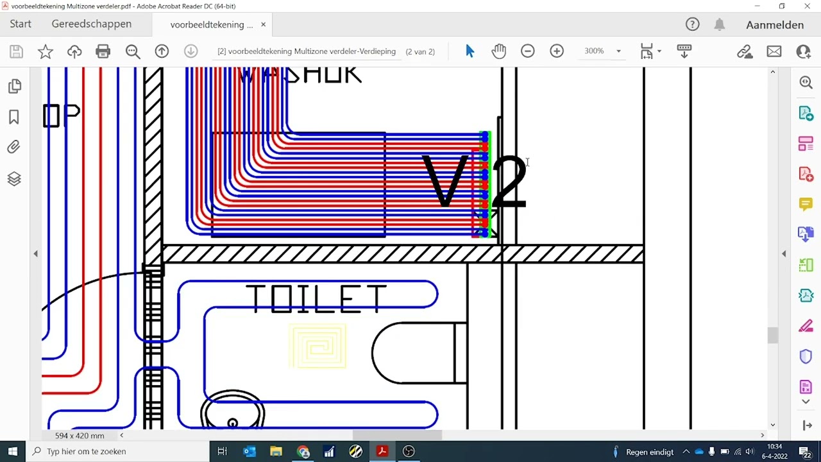
Task: Upload the file with the cloud upload icon
Action: [74, 51]
